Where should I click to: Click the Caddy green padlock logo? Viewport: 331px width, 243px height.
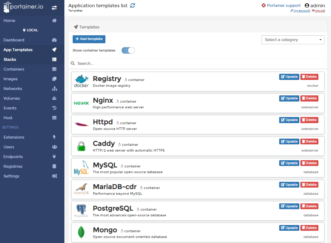tap(81, 146)
